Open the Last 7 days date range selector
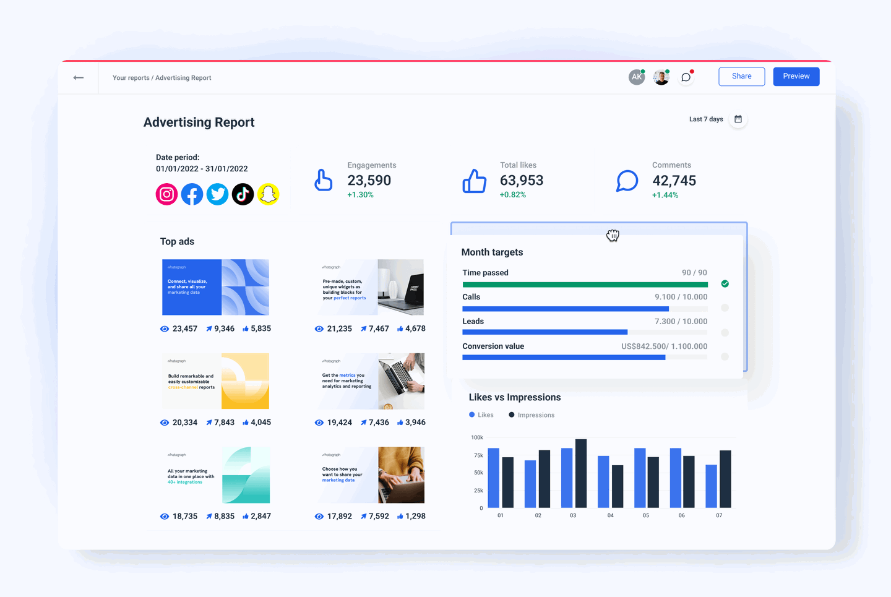The width and height of the screenshot is (891, 597). click(705, 119)
